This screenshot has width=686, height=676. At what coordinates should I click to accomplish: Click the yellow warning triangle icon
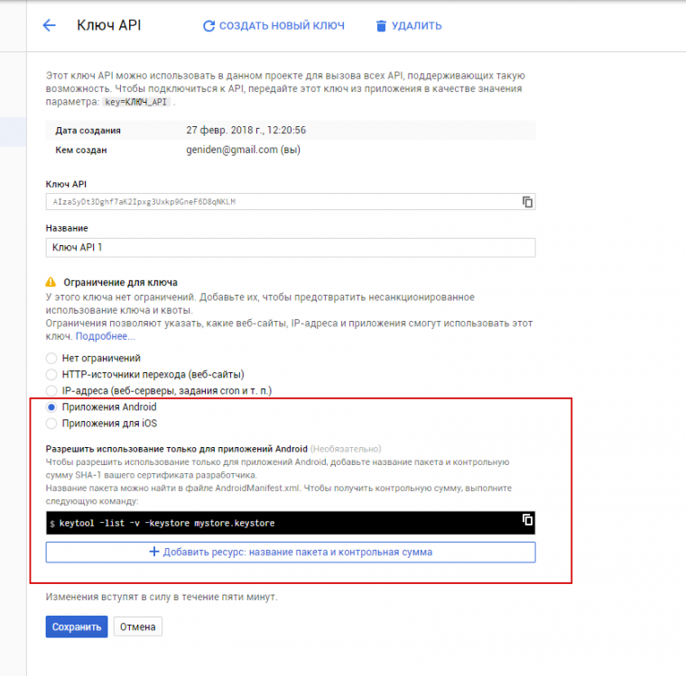51,282
